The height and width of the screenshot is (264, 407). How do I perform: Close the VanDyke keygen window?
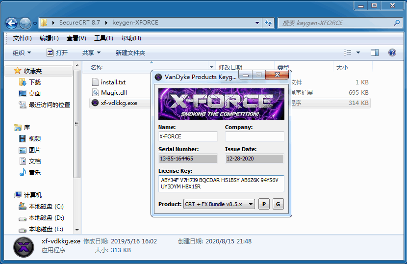(x=277, y=75)
